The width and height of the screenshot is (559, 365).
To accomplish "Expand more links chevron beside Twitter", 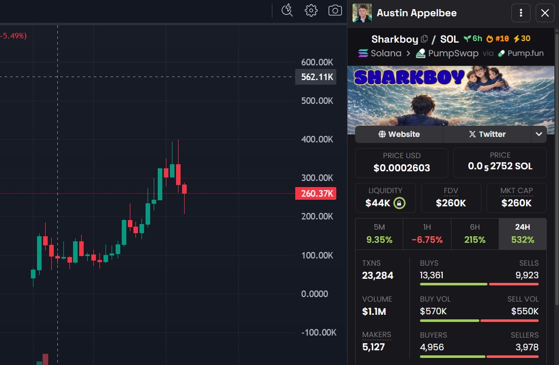I will [539, 134].
